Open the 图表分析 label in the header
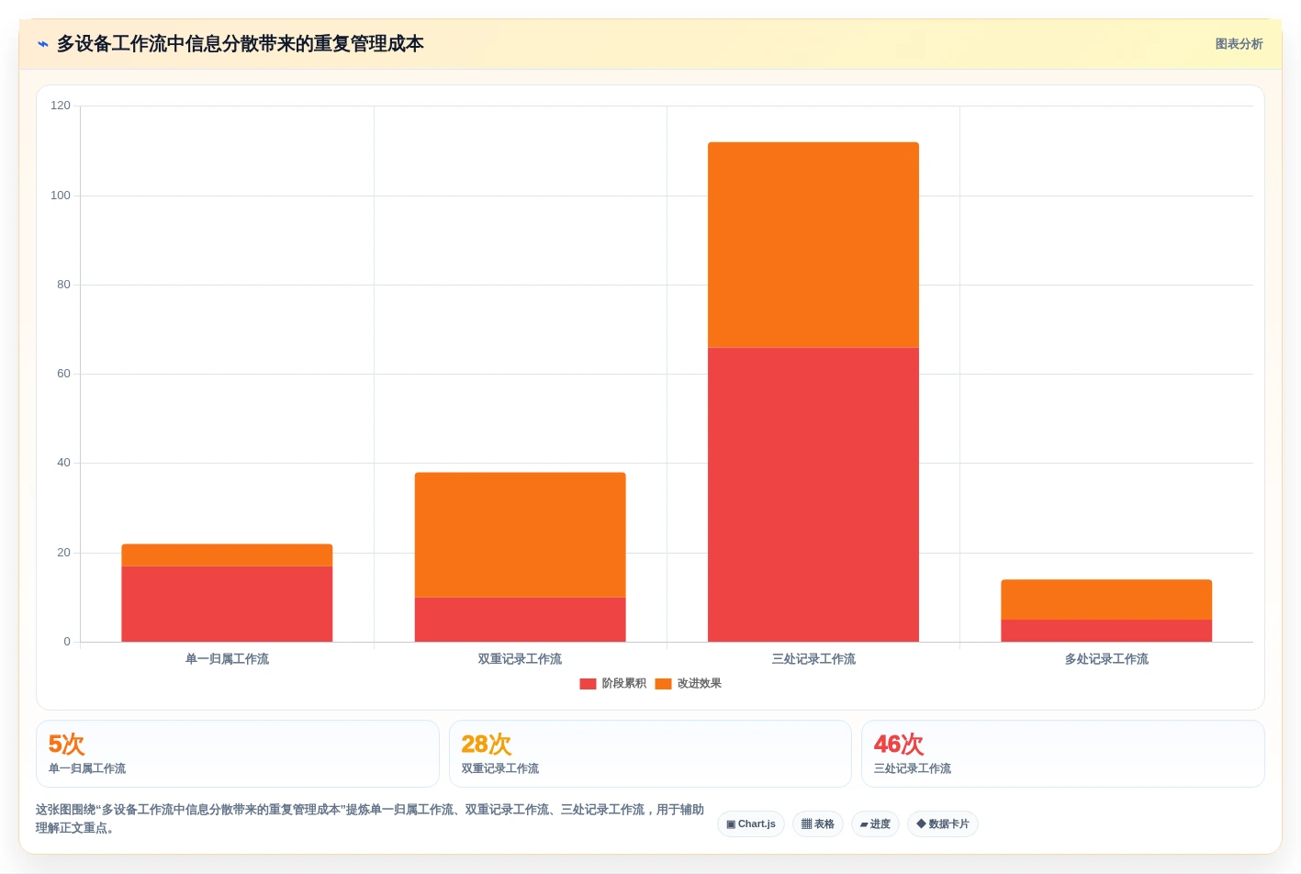 coord(1239,44)
